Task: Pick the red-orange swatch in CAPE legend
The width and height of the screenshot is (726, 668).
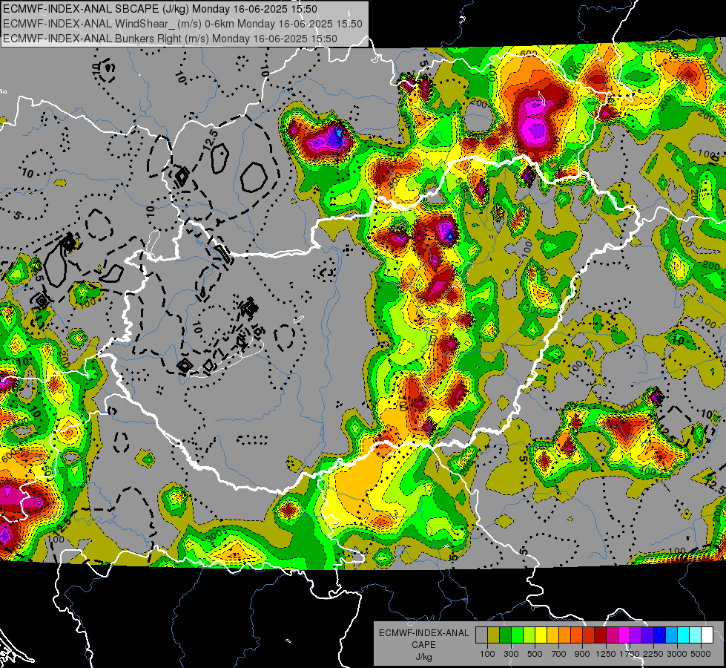Action: pyautogui.click(x=576, y=635)
